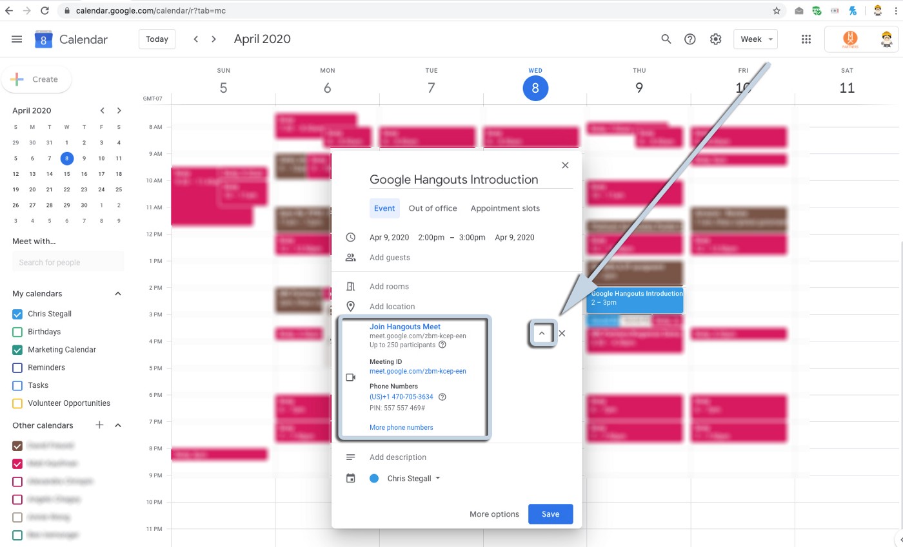Click the Meeting ID meet link
The width and height of the screenshot is (903, 547).
point(418,371)
